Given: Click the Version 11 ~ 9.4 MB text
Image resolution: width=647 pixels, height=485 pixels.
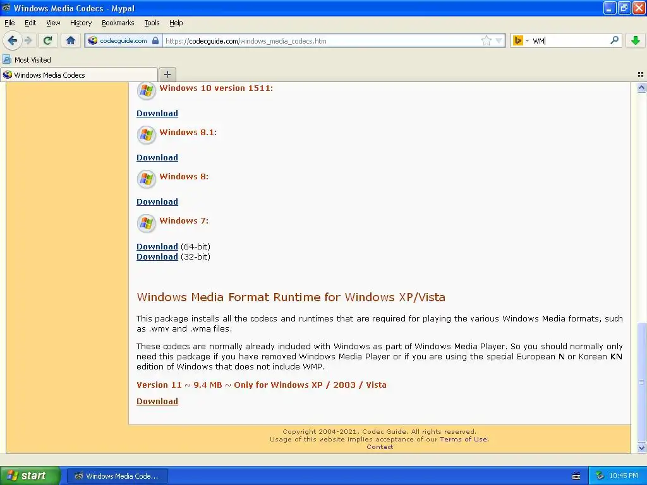Looking at the screenshot, I should [x=179, y=385].
